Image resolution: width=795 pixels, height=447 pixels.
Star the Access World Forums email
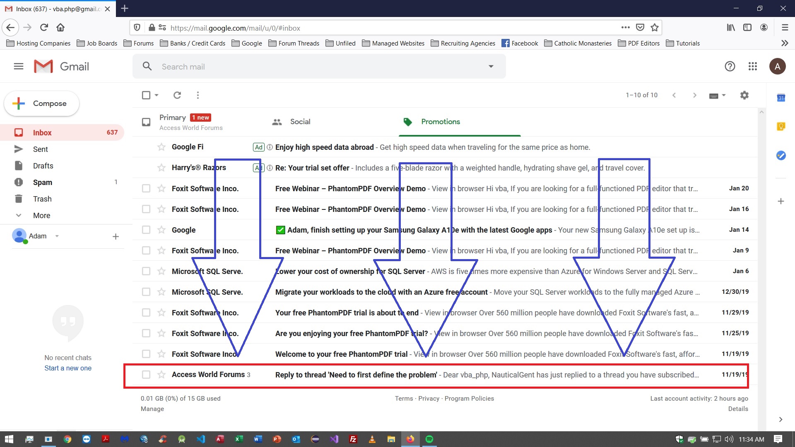(161, 375)
